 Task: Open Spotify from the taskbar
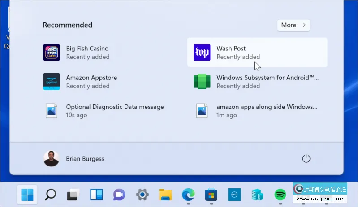tap(280, 195)
